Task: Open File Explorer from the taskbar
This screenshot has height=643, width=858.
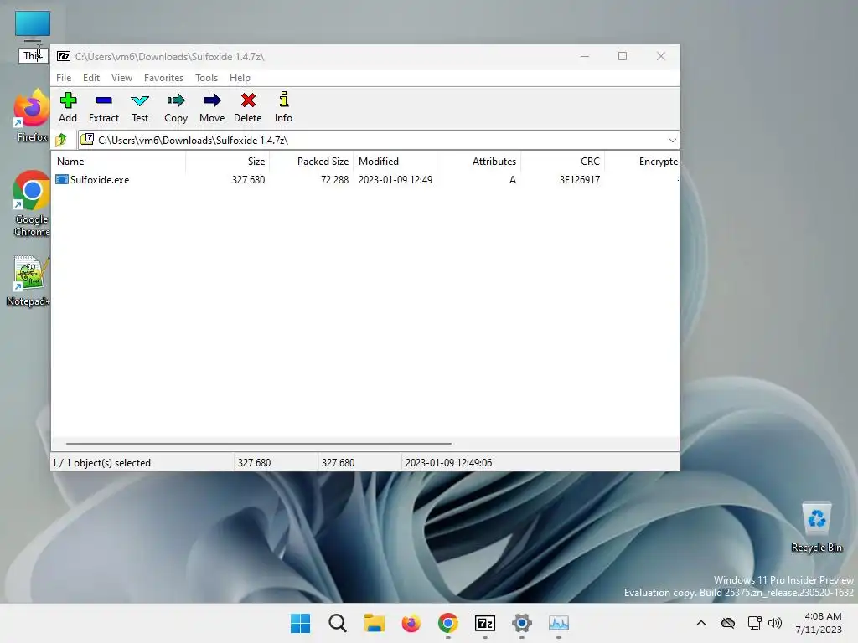Action: [x=375, y=623]
